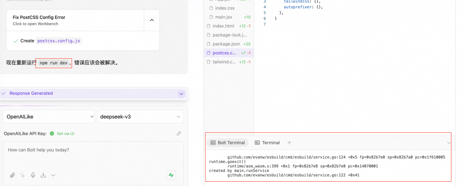Open the deepseek-v3 model dropdown

pos(141,117)
